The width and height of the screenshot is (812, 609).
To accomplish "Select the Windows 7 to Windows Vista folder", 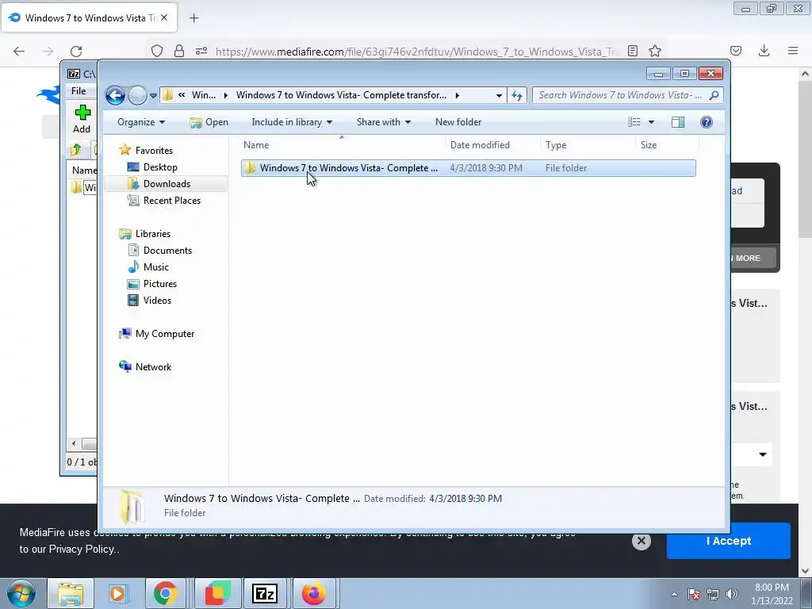I will (468, 168).
